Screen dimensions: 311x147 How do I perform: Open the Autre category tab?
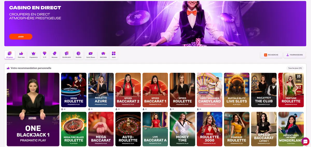click(x=114, y=55)
